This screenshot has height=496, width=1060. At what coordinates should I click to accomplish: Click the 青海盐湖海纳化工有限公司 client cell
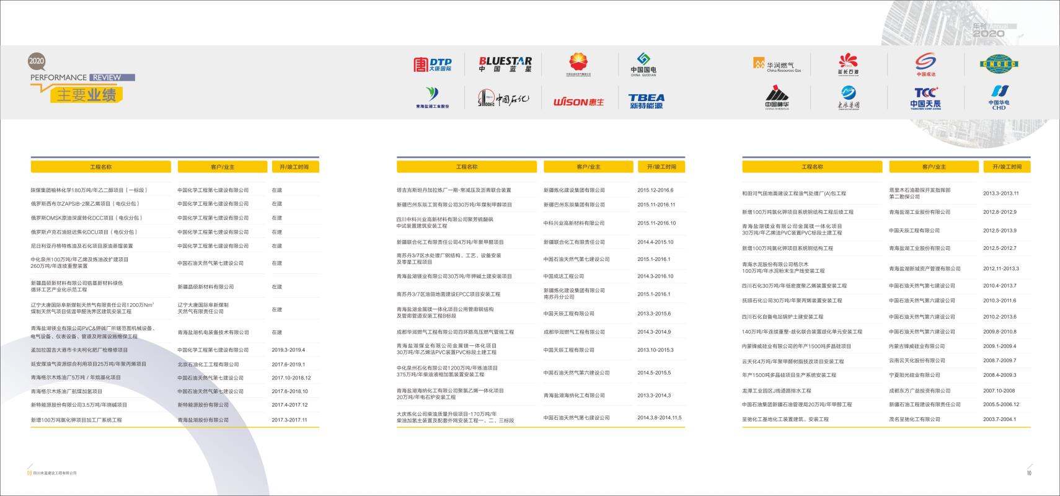(575, 396)
